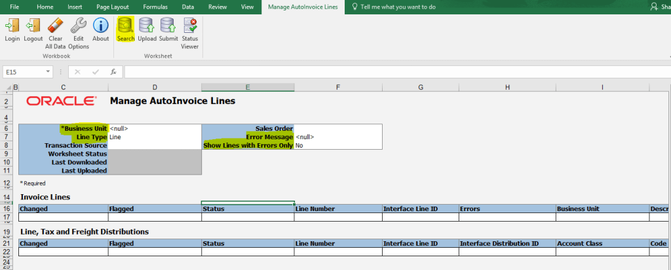Switch to the Page Layout tab
The height and width of the screenshot is (270, 671).
(113, 7)
